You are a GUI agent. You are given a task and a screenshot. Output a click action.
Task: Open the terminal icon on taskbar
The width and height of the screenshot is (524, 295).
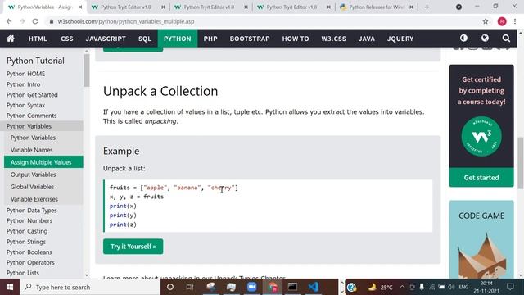click(x=292, y=287)
